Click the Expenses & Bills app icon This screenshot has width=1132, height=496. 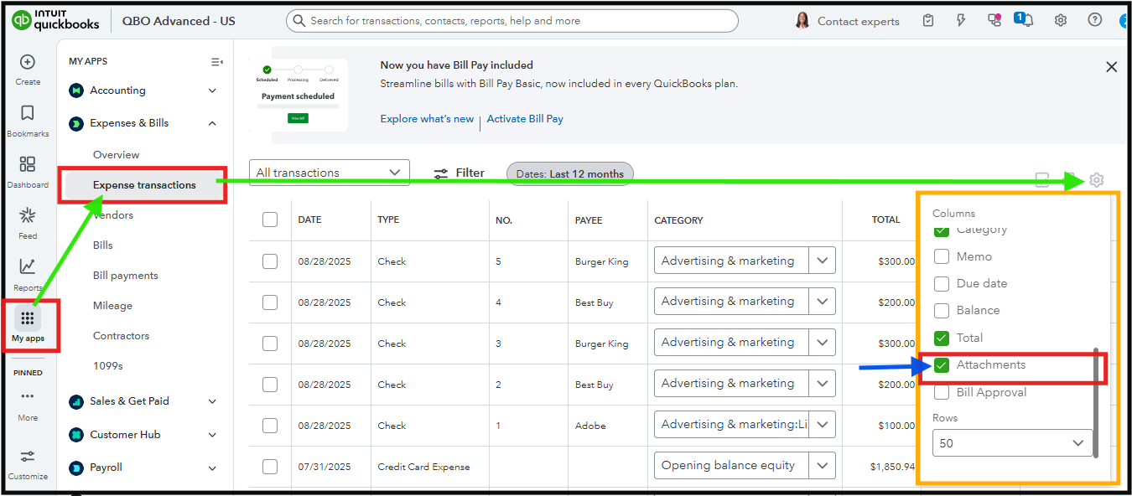coord(76,123)
